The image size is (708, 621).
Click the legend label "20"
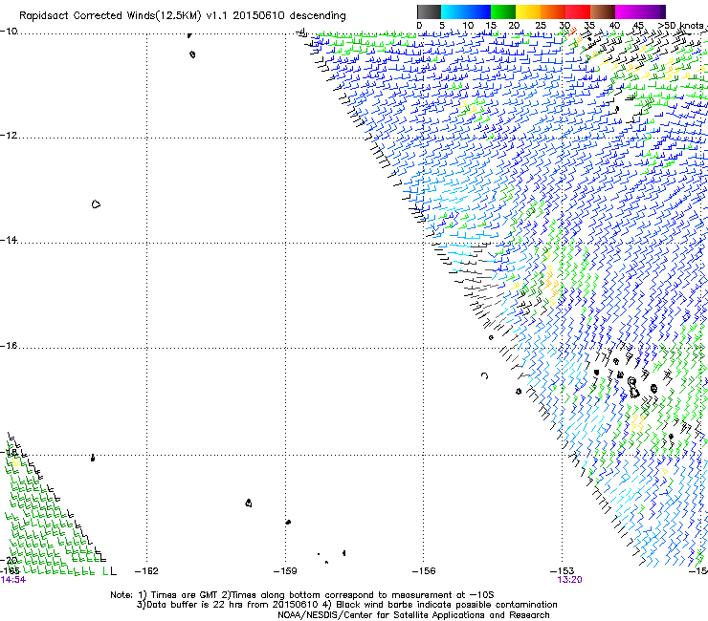(x=514, y=26)
